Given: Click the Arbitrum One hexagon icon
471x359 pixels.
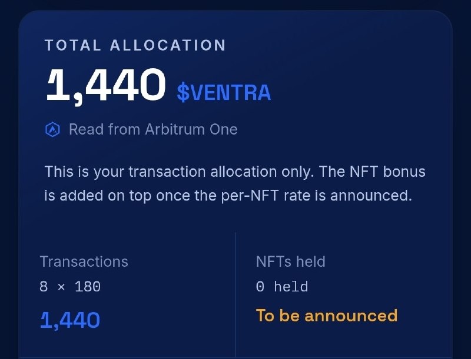Looking at the screenshot, I should [52, 130].
